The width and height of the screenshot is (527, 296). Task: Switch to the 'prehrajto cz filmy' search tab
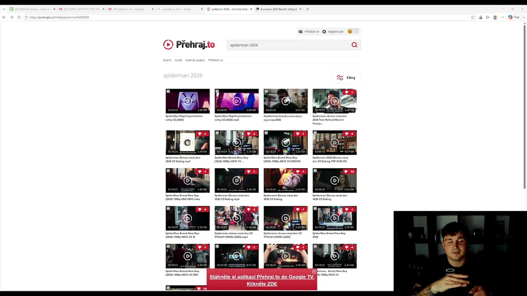tap(180, 9)
